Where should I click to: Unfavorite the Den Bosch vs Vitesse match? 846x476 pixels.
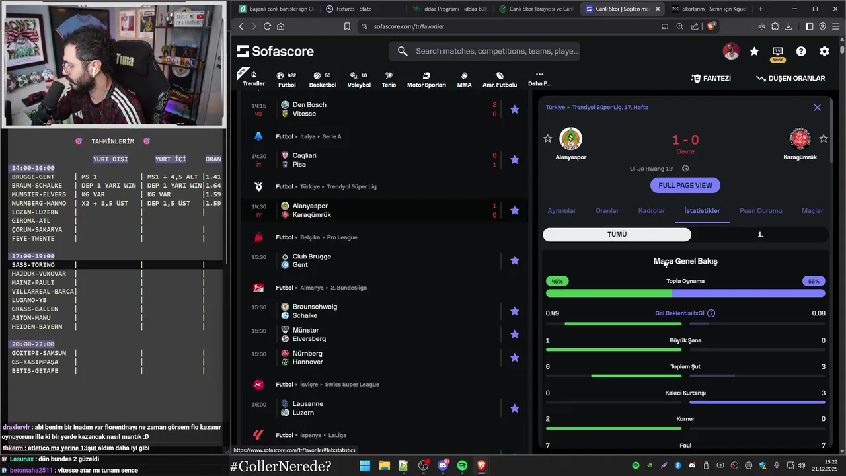pyautogui.click(x=515, y=109)
